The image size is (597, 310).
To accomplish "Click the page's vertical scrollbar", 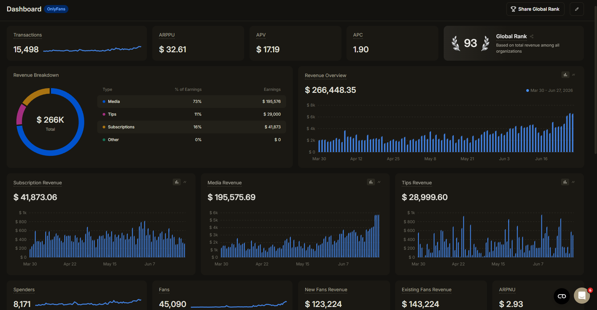I will pos(595,80).
